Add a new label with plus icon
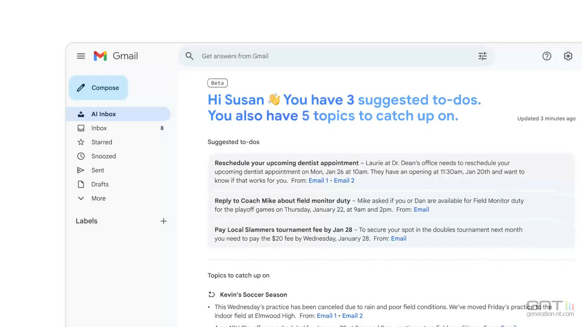Image resolution: width=582 pixels, height=327 pixels. click(164, 221)
